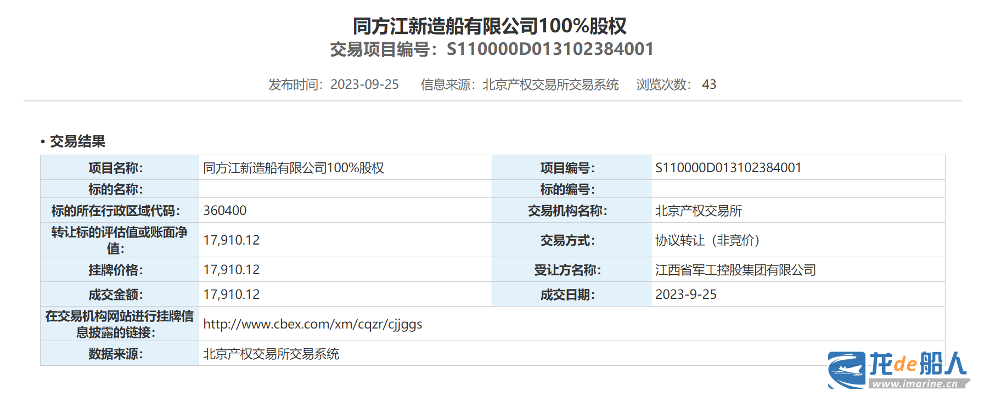The width and height of the screenshot is (984, 402).
Task: Open the cbex.com listing disclosure link
Action: pyautogui.click(x=312, y=324)
